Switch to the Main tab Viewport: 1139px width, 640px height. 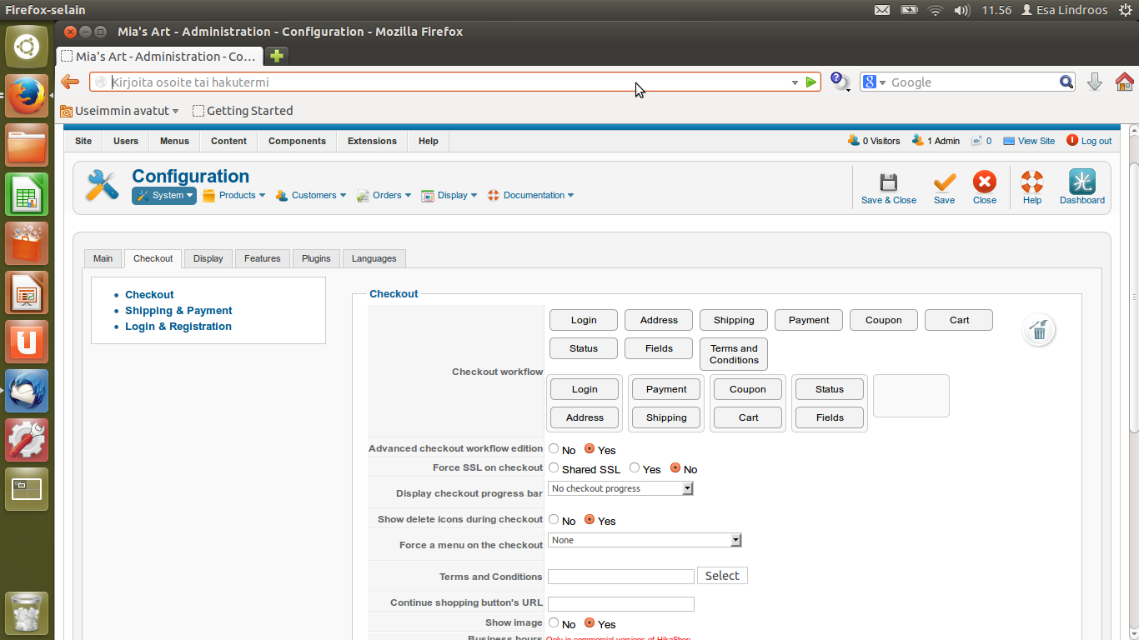tap(103, 258)
